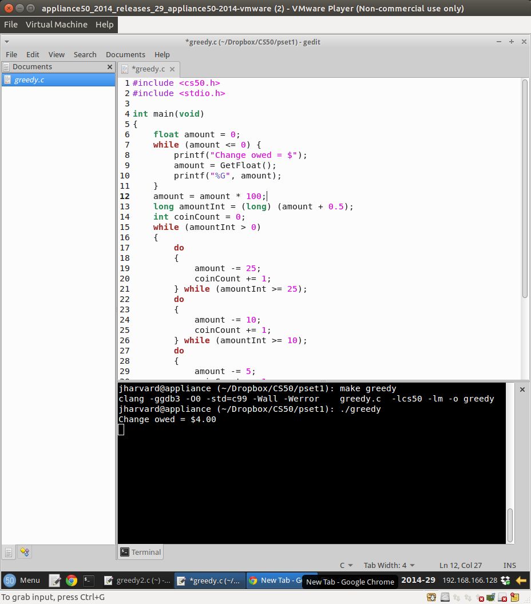Open gedit window menu arrow at top left

coord(7,42)
